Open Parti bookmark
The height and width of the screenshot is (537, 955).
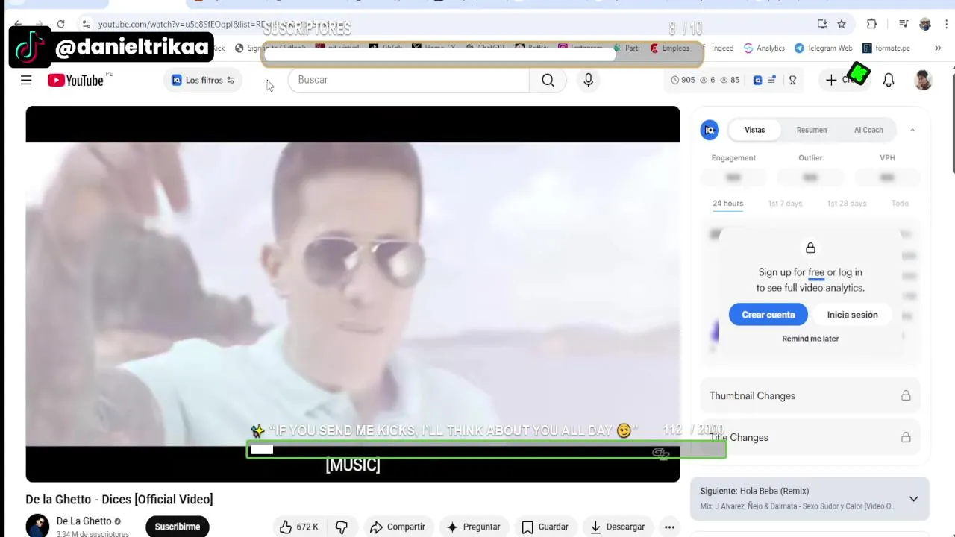coord(627,48)
